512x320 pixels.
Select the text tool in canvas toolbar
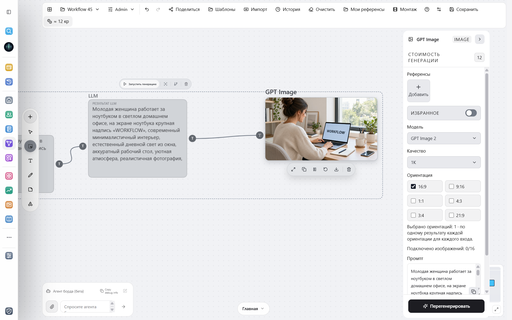point(30,161)
